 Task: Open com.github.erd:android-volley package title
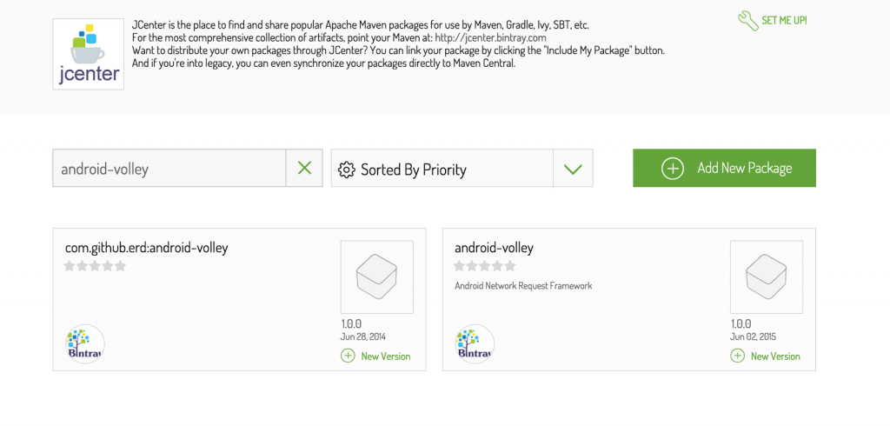point(146,248)
